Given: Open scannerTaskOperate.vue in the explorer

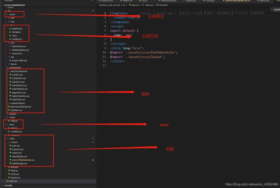Looking at the screenshot, I should click(23, 160).
